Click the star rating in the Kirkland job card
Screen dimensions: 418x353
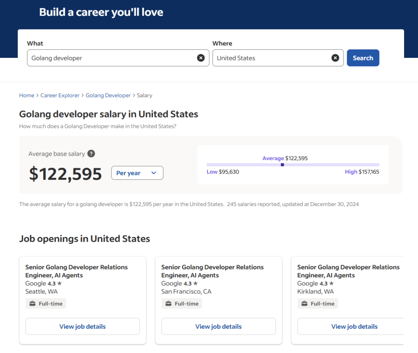point(327,284)
